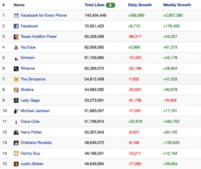This screenshot has height=169, width=201.
Task: Sort table by Total Likes header
Action: [95, 5]
